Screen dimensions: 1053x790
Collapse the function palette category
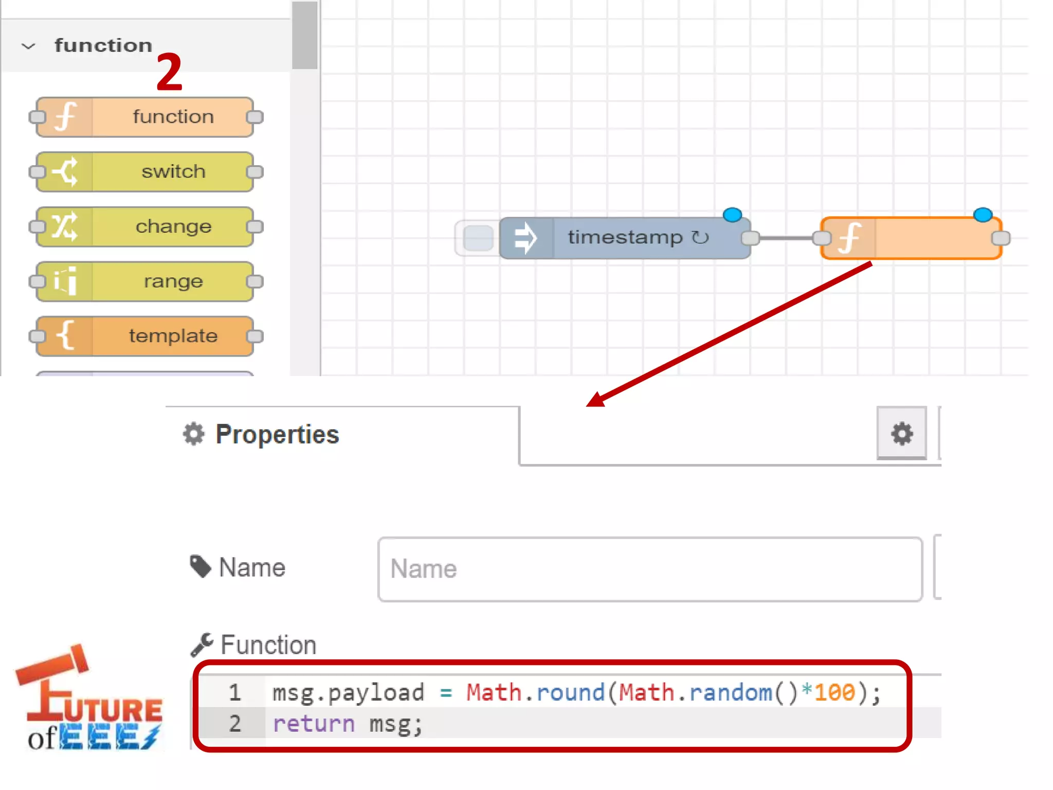coord(29,46)
